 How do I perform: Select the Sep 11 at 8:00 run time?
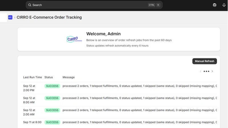(x=32, y=122)
